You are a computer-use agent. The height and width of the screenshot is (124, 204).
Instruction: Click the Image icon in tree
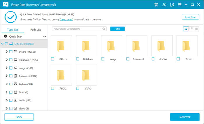[15, 68]
